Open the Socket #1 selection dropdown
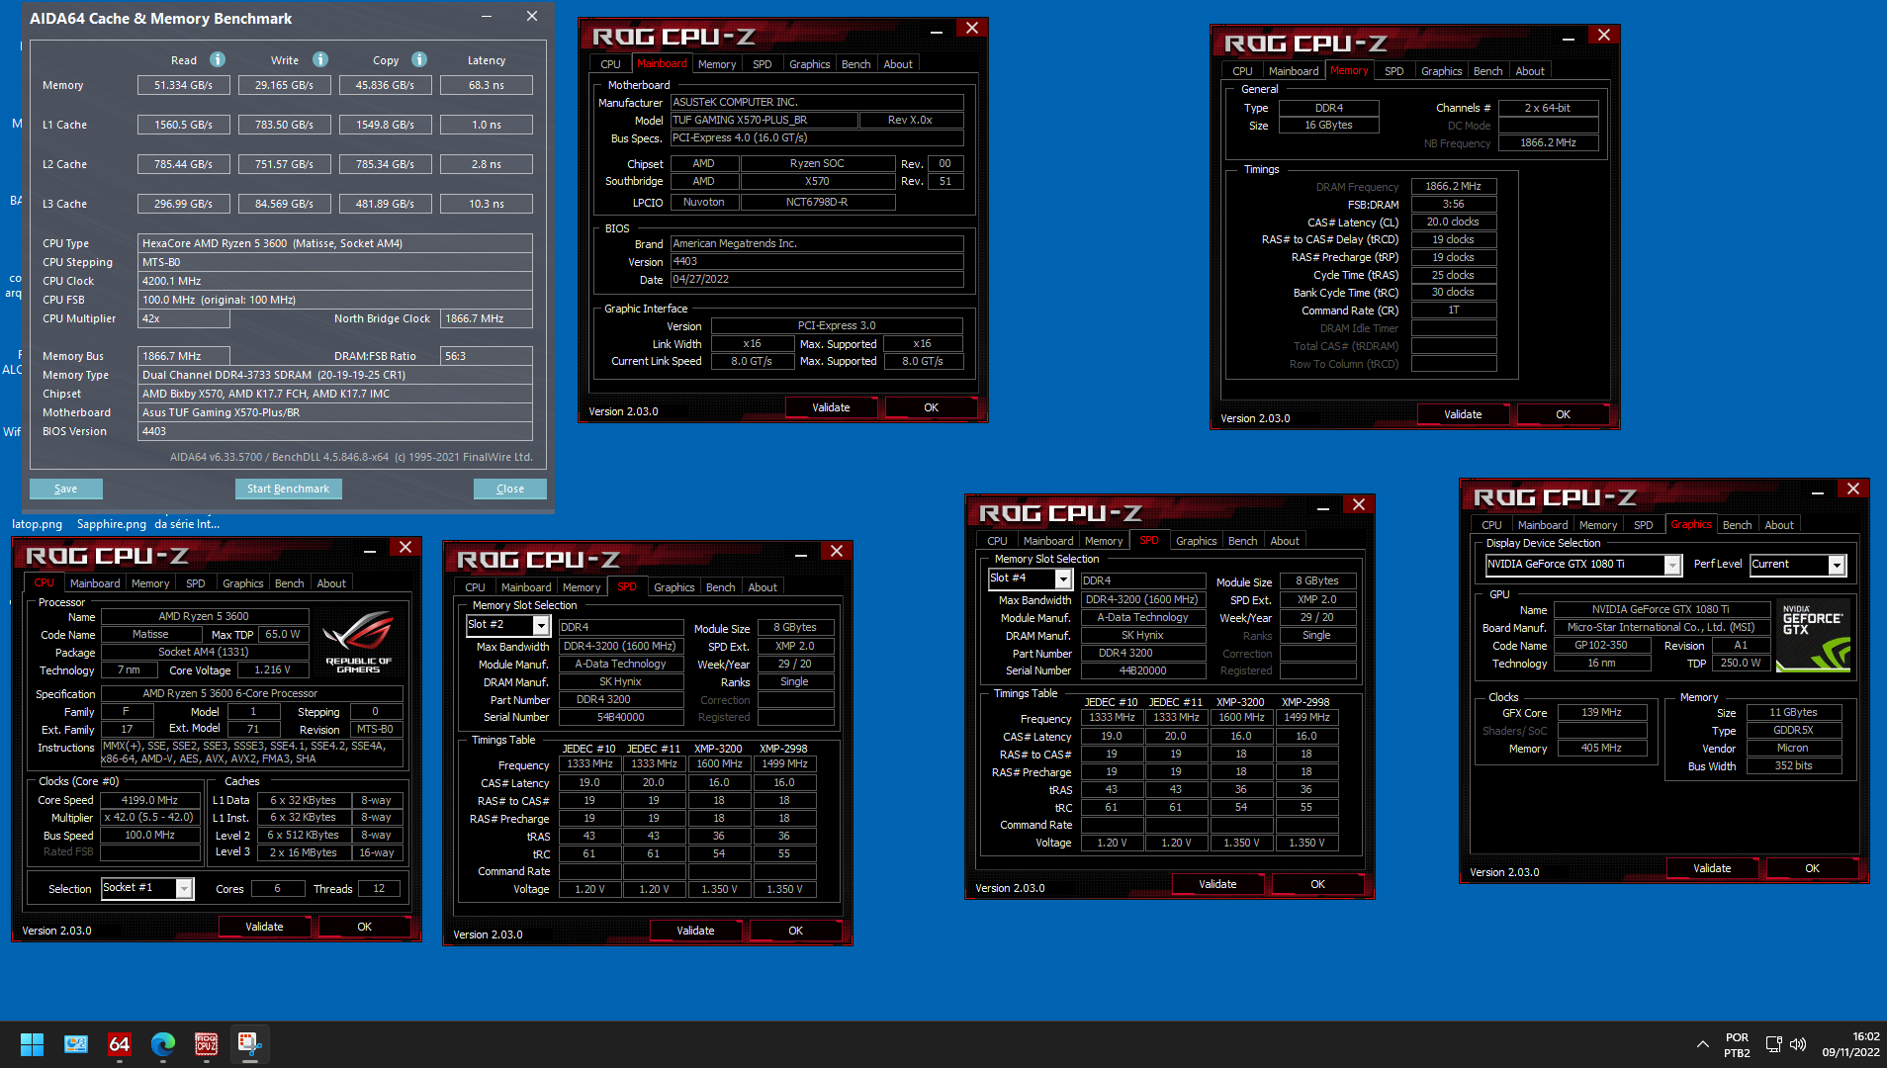Viewport: 1887px width, 1068px height. click(x=184, y=888)
